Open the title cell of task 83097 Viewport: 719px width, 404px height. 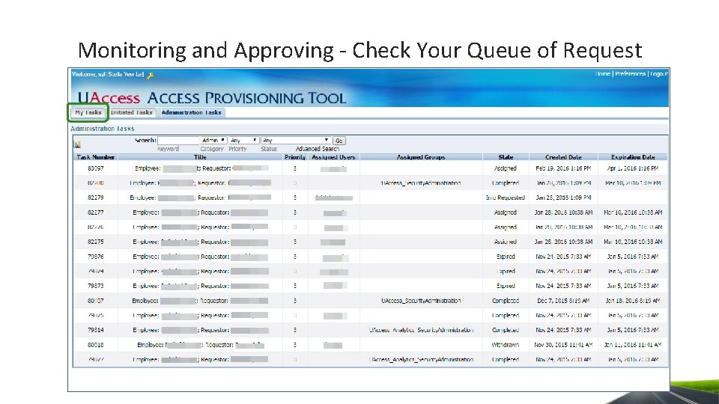pos(201,168)
